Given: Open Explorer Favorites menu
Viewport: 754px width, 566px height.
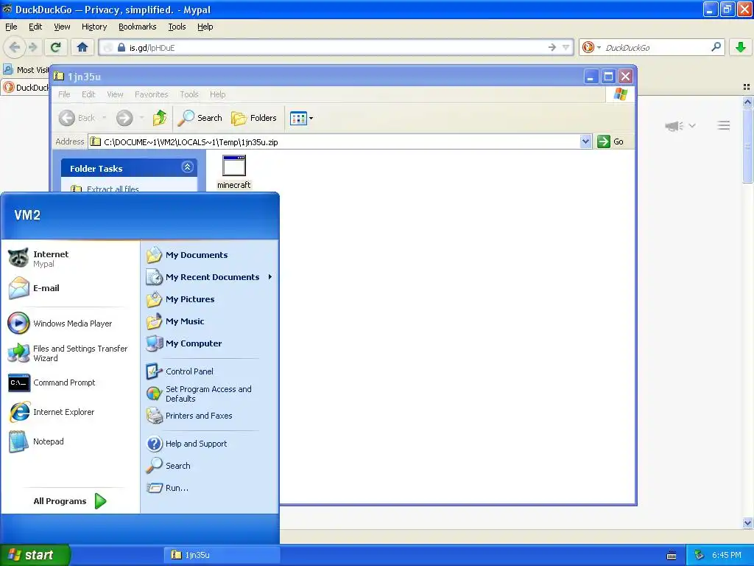Looking at the screenshot, I should (152, 94).
